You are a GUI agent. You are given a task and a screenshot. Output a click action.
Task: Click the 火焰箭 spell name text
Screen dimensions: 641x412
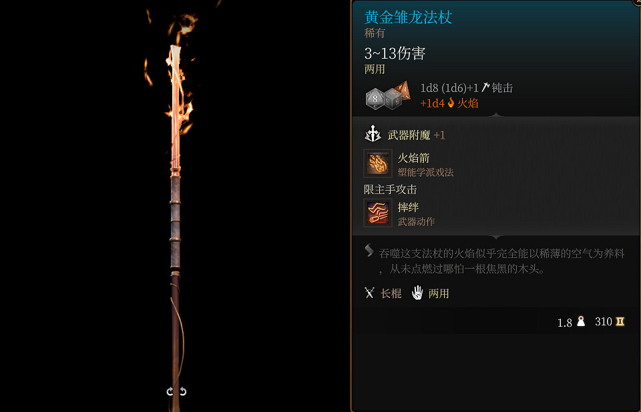pyautogui.click(x=414, y=158)
